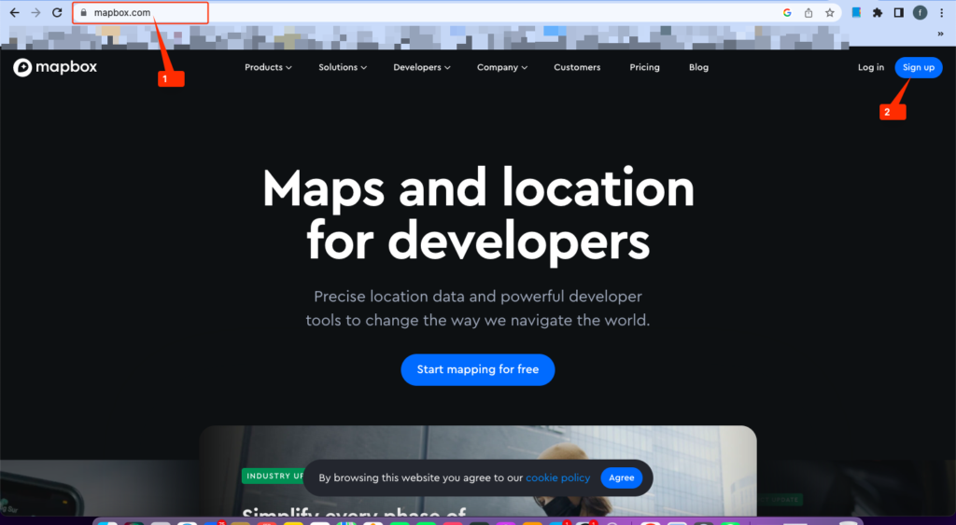Click the Industry Update green tag

click(274, 476)
